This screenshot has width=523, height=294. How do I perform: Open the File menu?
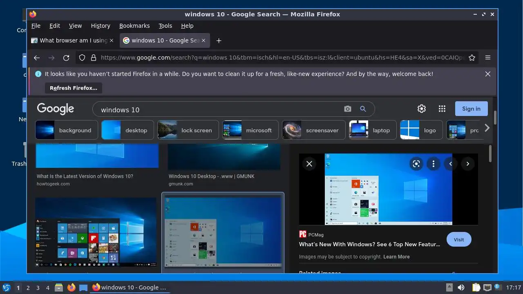pos(36,26)
